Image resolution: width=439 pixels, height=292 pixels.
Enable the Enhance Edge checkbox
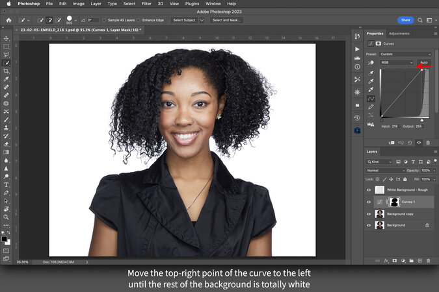[x=139, y=20]
